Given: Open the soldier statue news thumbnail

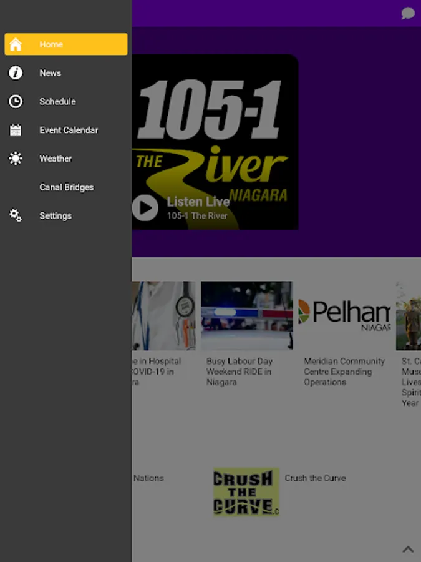Looking at the screenshot, I should click(x=409, y=315).
